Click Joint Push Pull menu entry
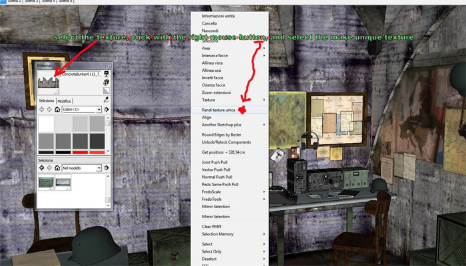The width and height of the screenshot is (466, 266). tap(216, 161)
